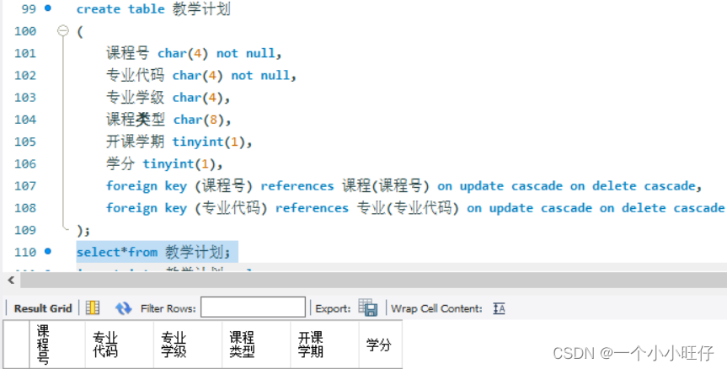This screenshot has width=727, height=369.
Task: Sort by the 专业代码 column header
Action: pyautogui.click(x=119, y=345)
